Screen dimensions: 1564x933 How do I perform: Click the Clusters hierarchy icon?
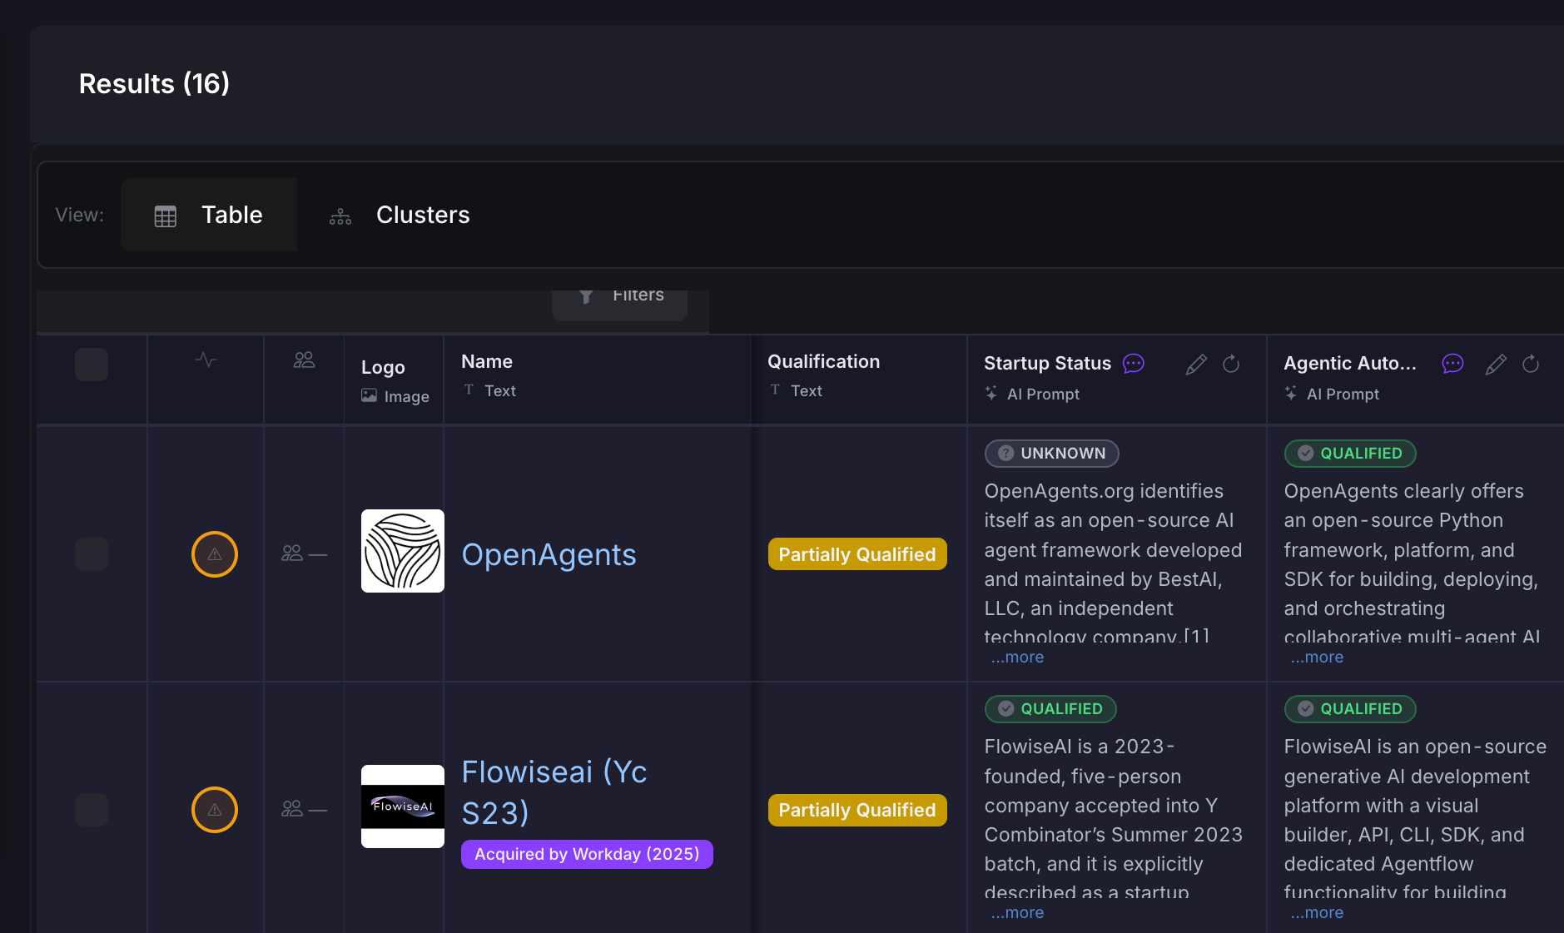point(340,216)
